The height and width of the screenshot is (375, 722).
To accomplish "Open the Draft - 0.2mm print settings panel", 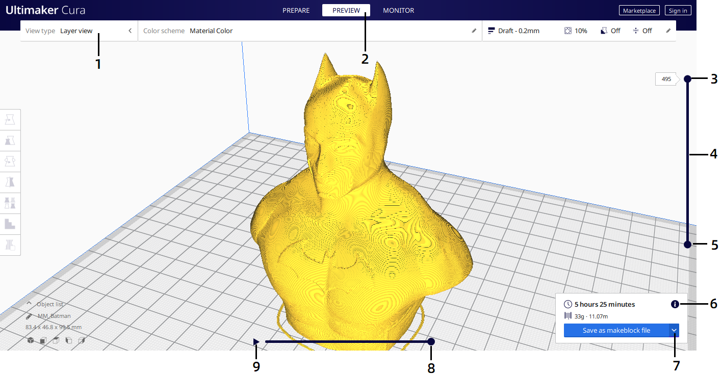I will (579, 31).
